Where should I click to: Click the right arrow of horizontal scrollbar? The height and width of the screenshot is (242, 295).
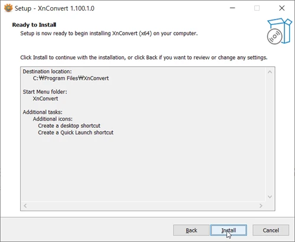261,206
